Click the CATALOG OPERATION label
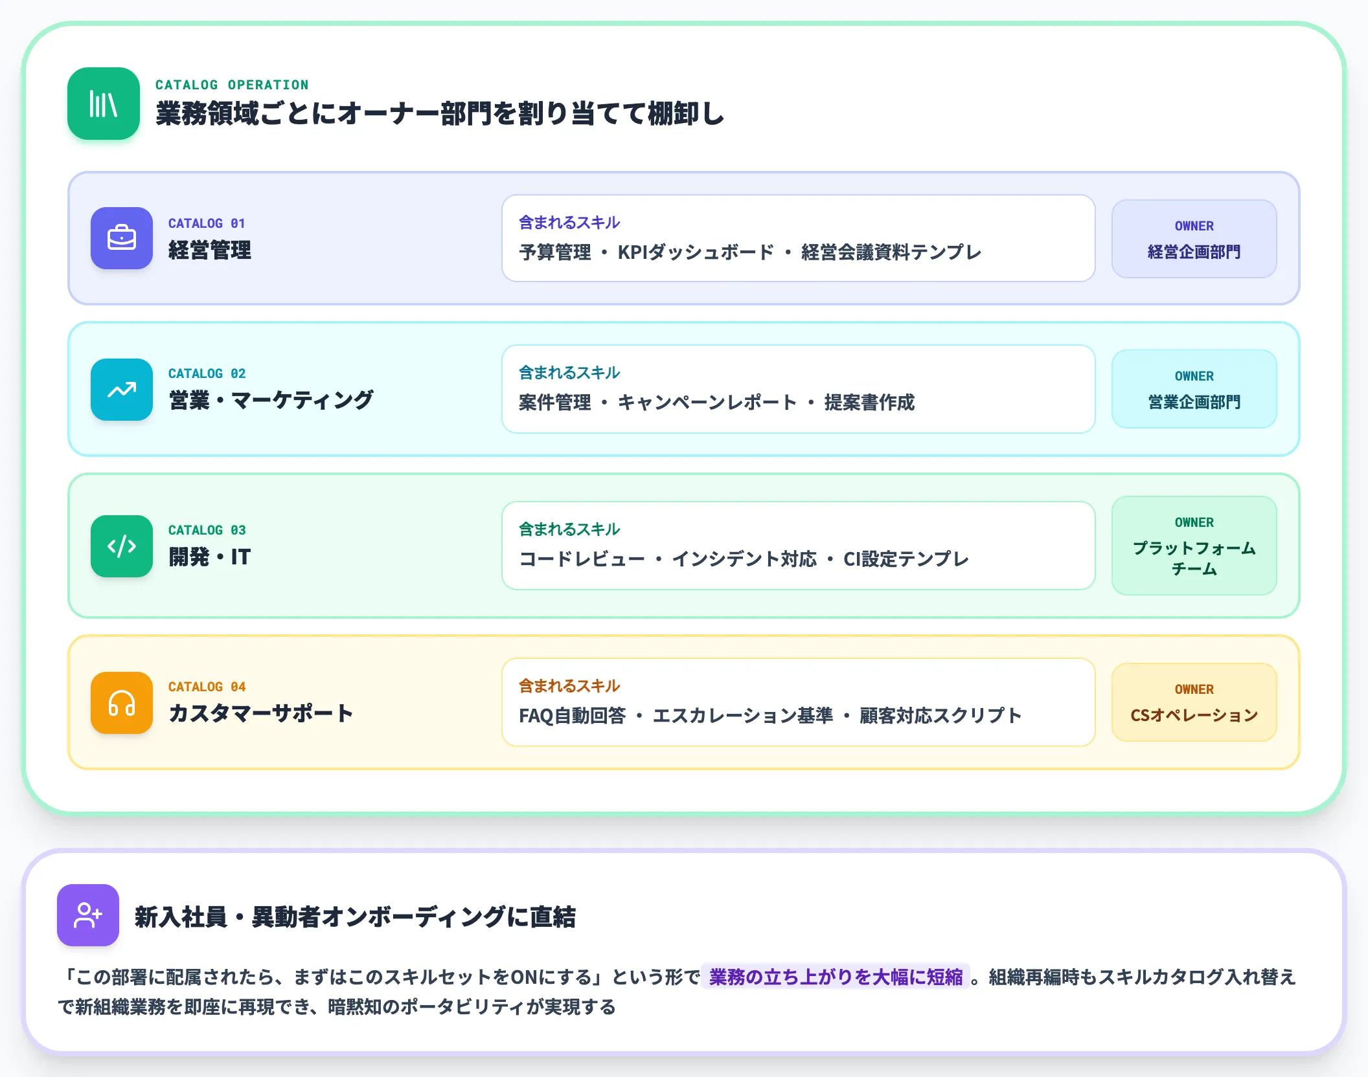This screenshot has width=1368, height=1077. [x=232, y=85]
